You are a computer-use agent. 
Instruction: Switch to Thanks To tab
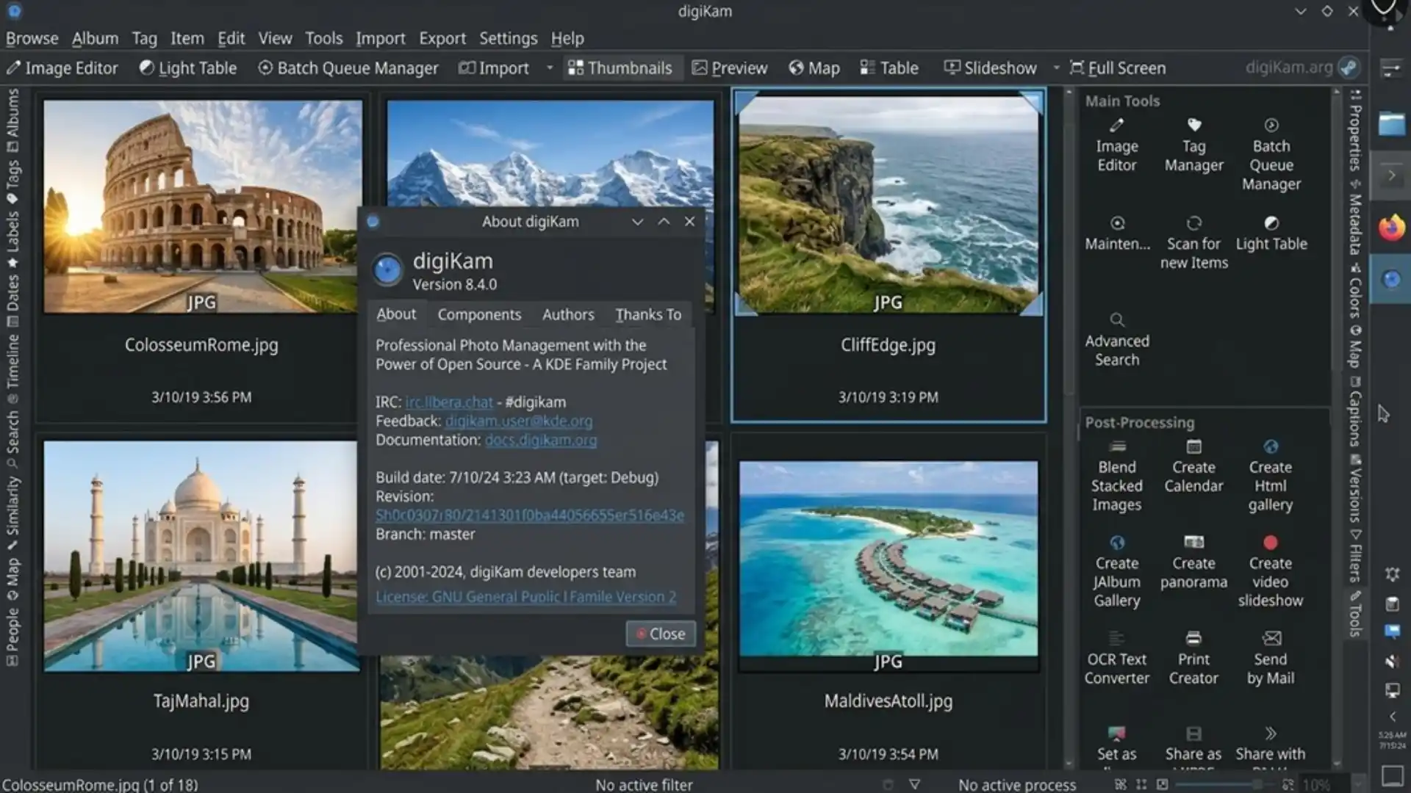click(x=648, y=314)
